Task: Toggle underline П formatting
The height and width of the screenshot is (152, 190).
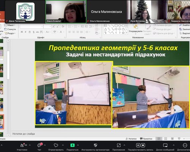Action: pos(30,32)
